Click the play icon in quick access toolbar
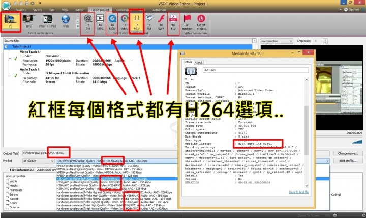 [32, 3]
